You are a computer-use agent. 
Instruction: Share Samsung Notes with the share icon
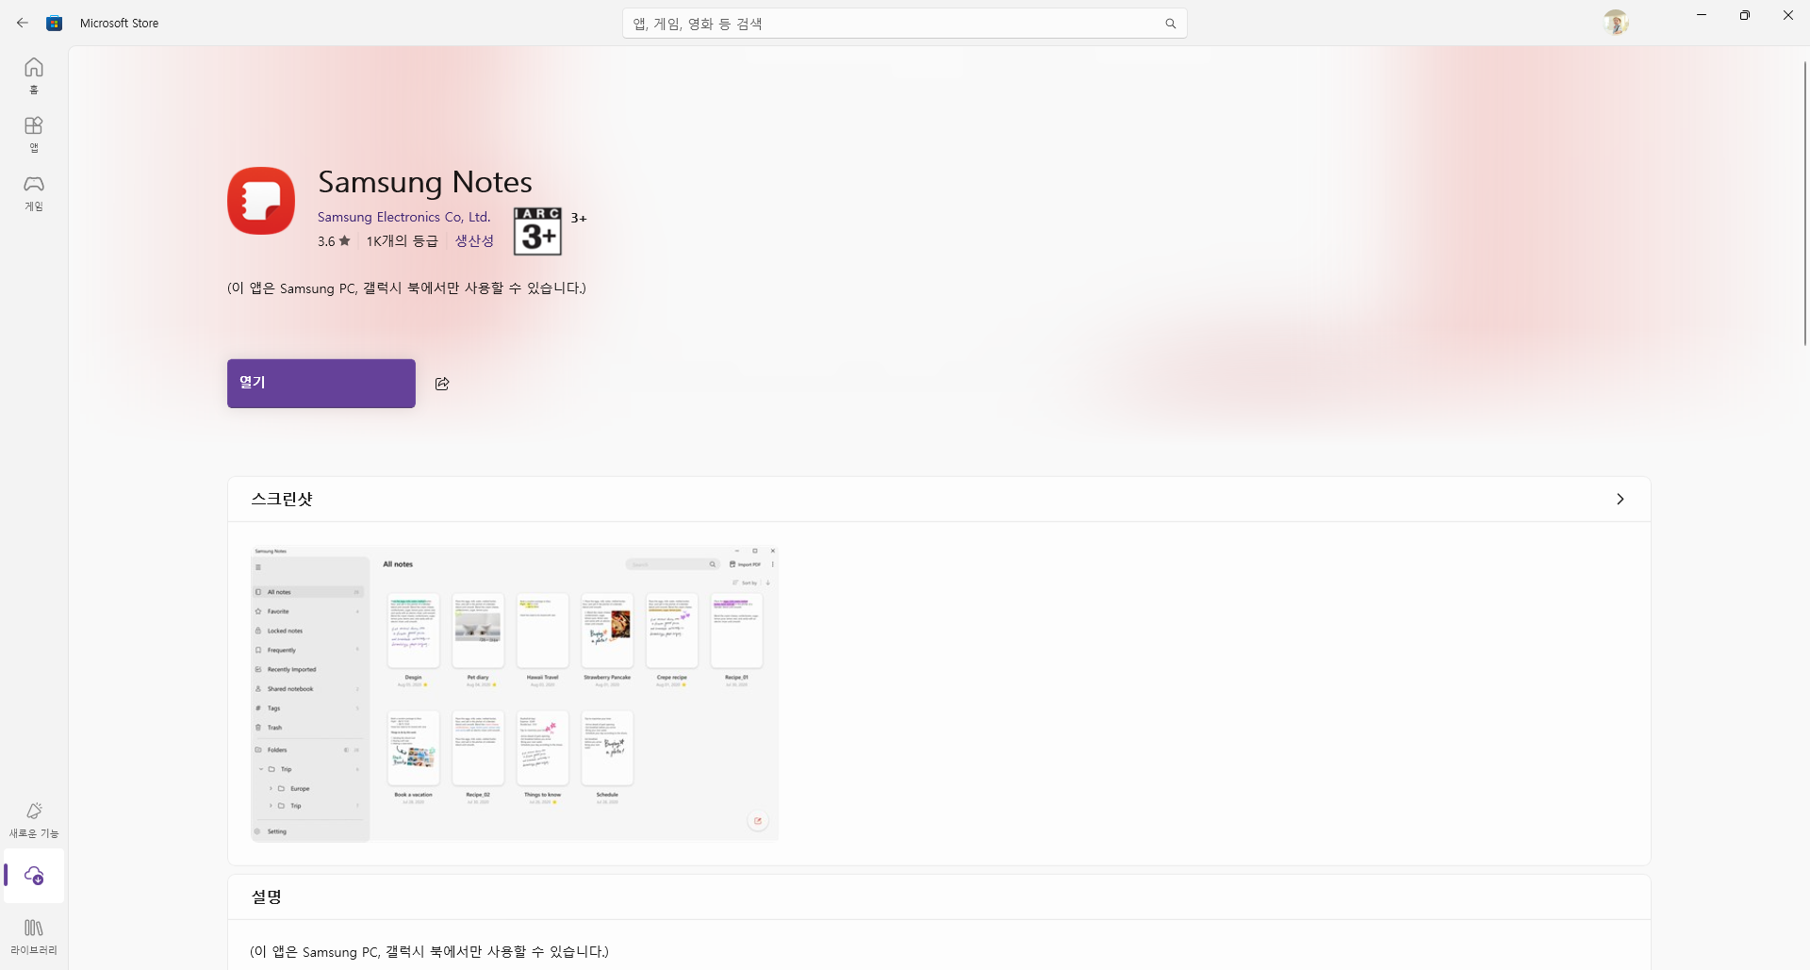442,384
